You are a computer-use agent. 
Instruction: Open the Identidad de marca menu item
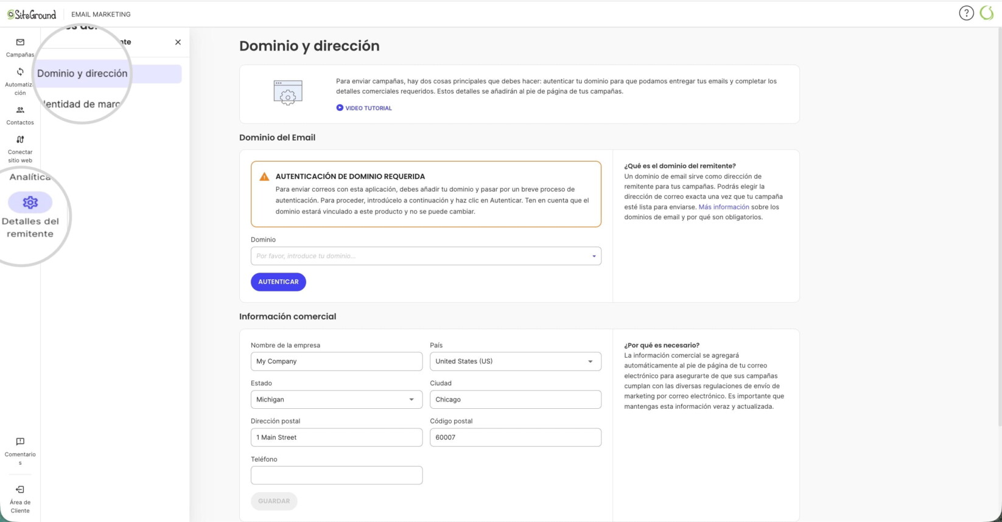pos(83,104)
